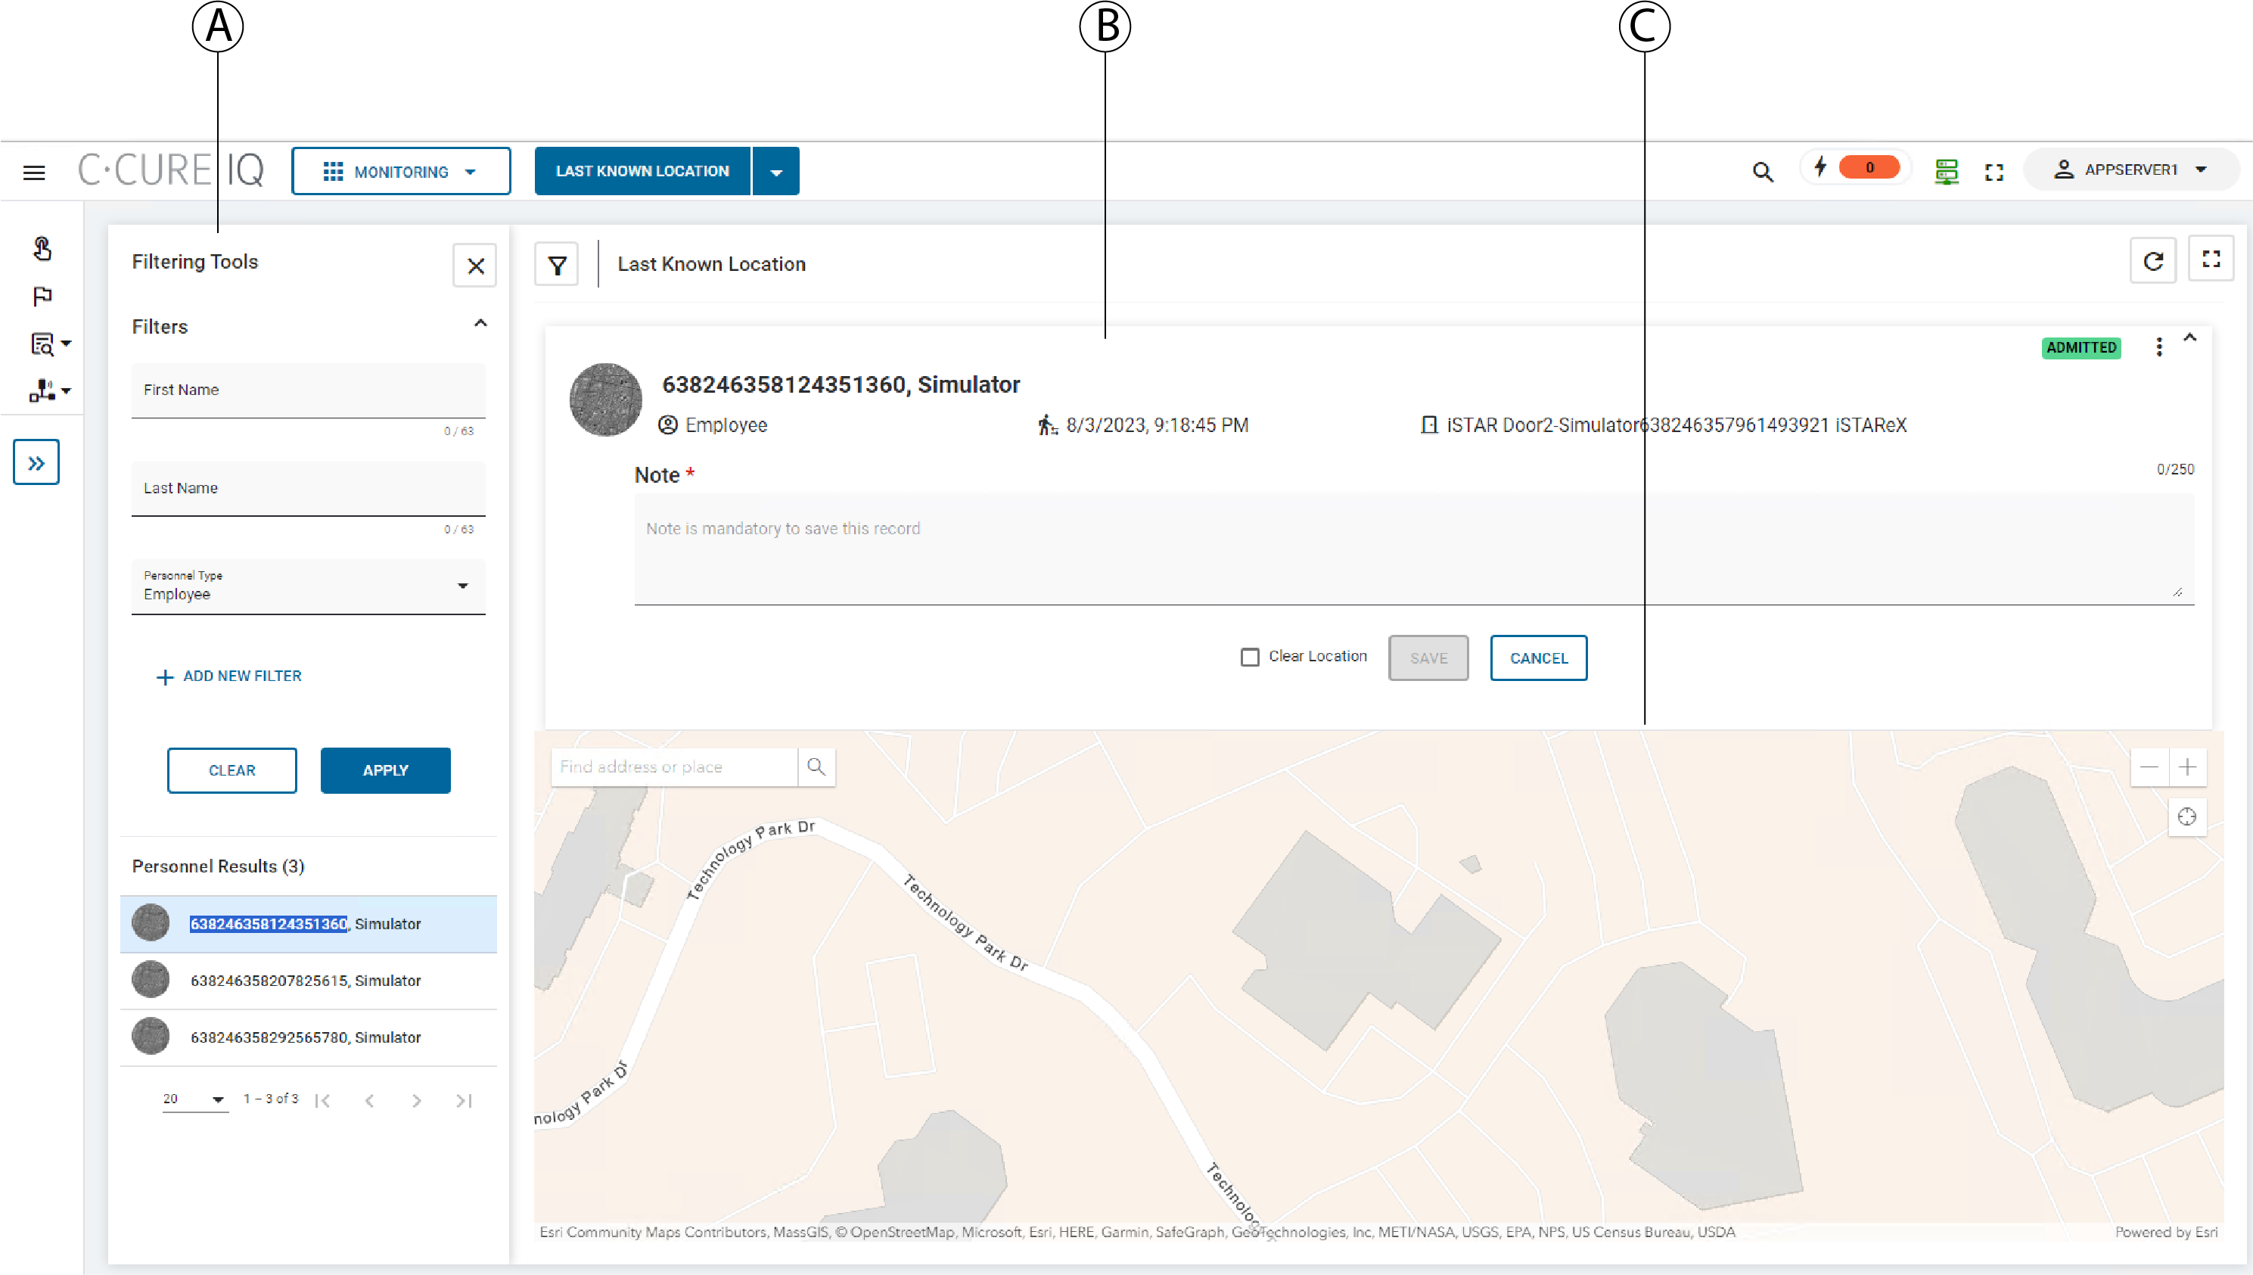This screenshot has height=1275, width=2253.
Task: Expand the left sidebar with double-chevron
Action: pyautogui.click(x=36, y=462)
